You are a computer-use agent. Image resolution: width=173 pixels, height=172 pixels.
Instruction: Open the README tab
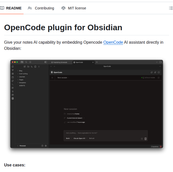tap(11, 8)
